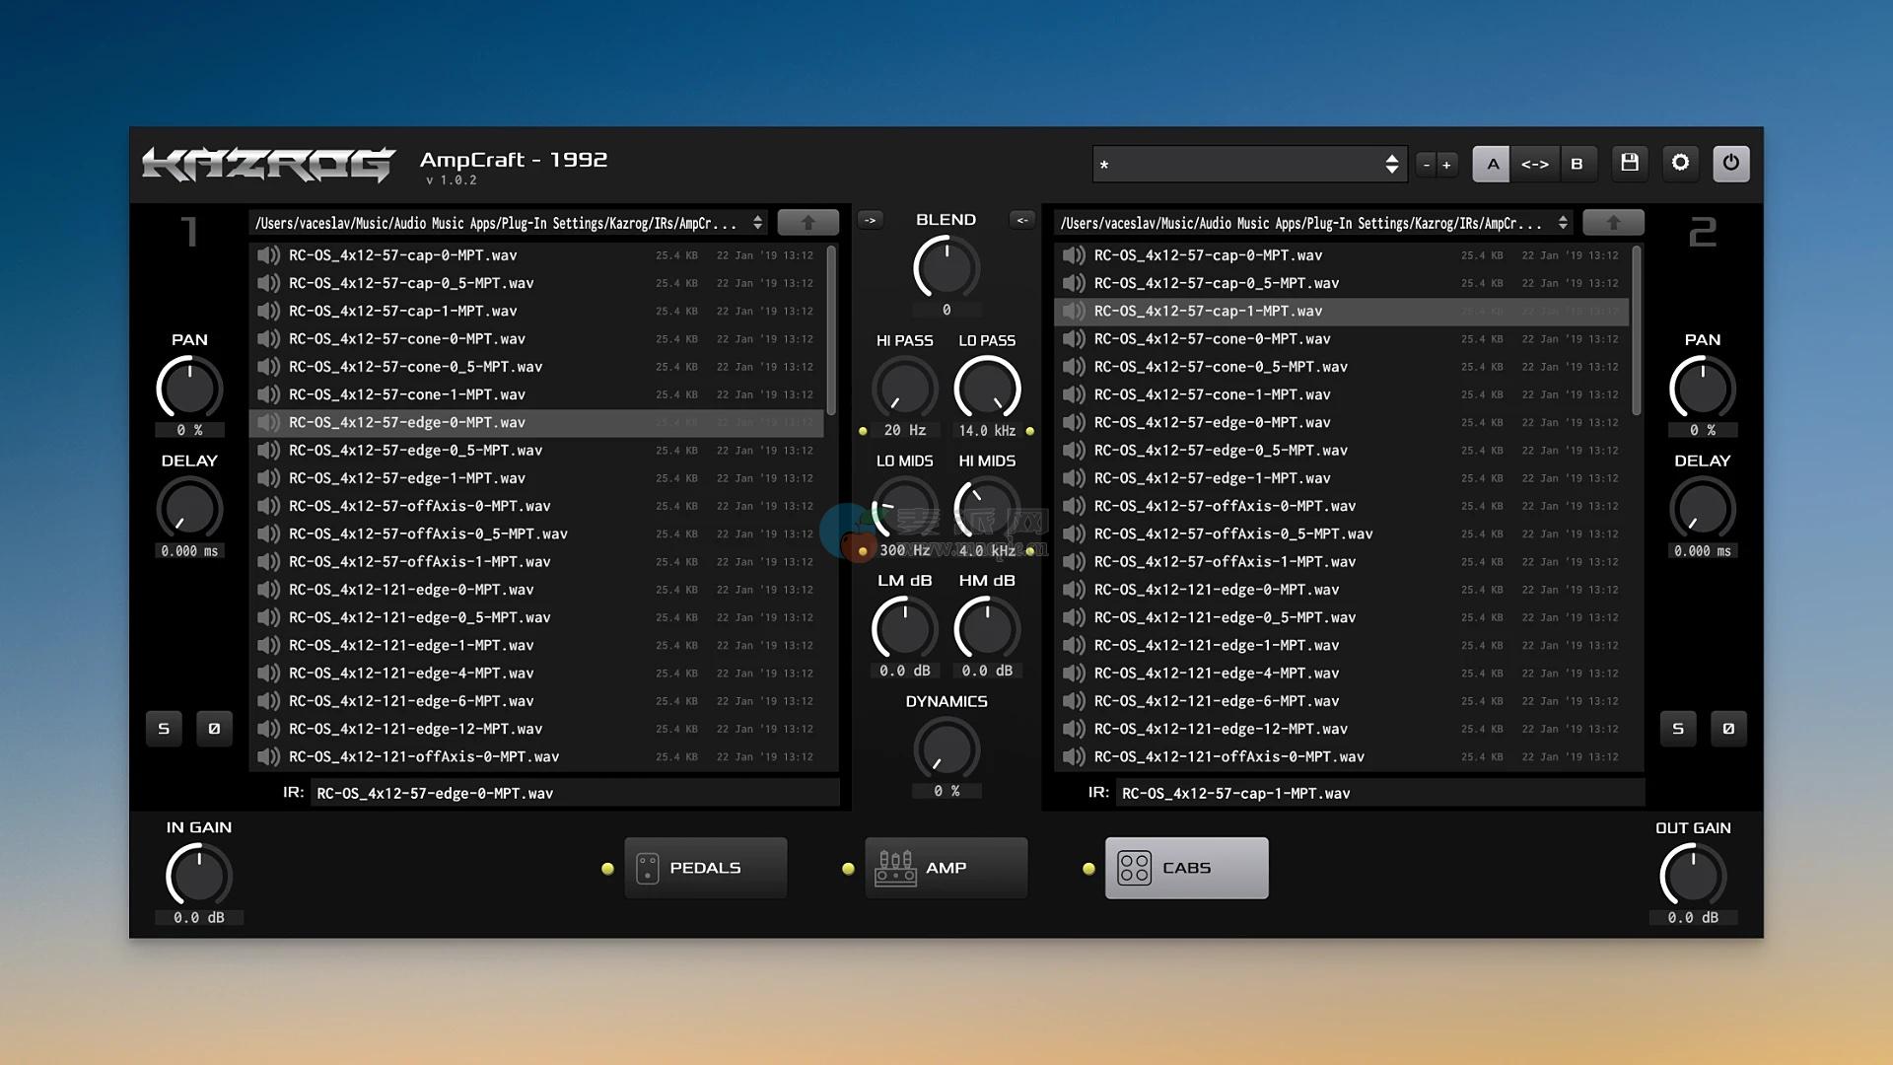Toggle the PEDALS section enable LED
Image resolution: width=1893 pixels, height=1065 pixels.
[607, 869]
